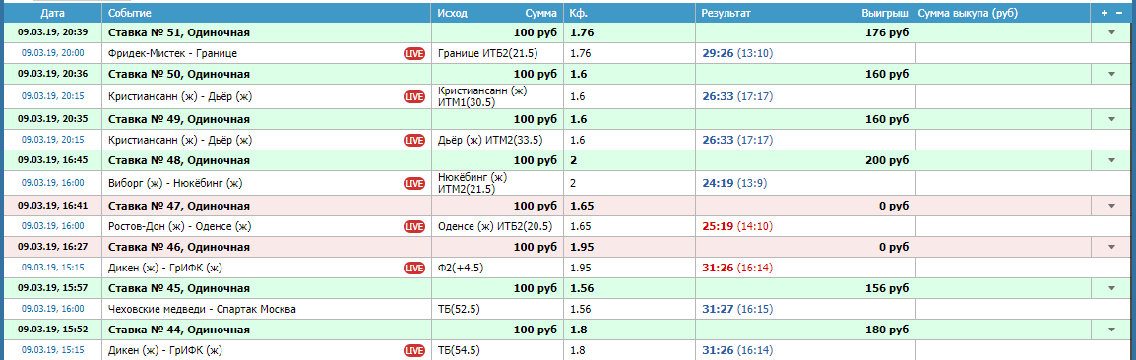This screenshot has height=360, width=1136.
Task: Click LIVE badge on Дикен - ГрИФК ТБ(54.5) row
Action: (x=414, y=350)
